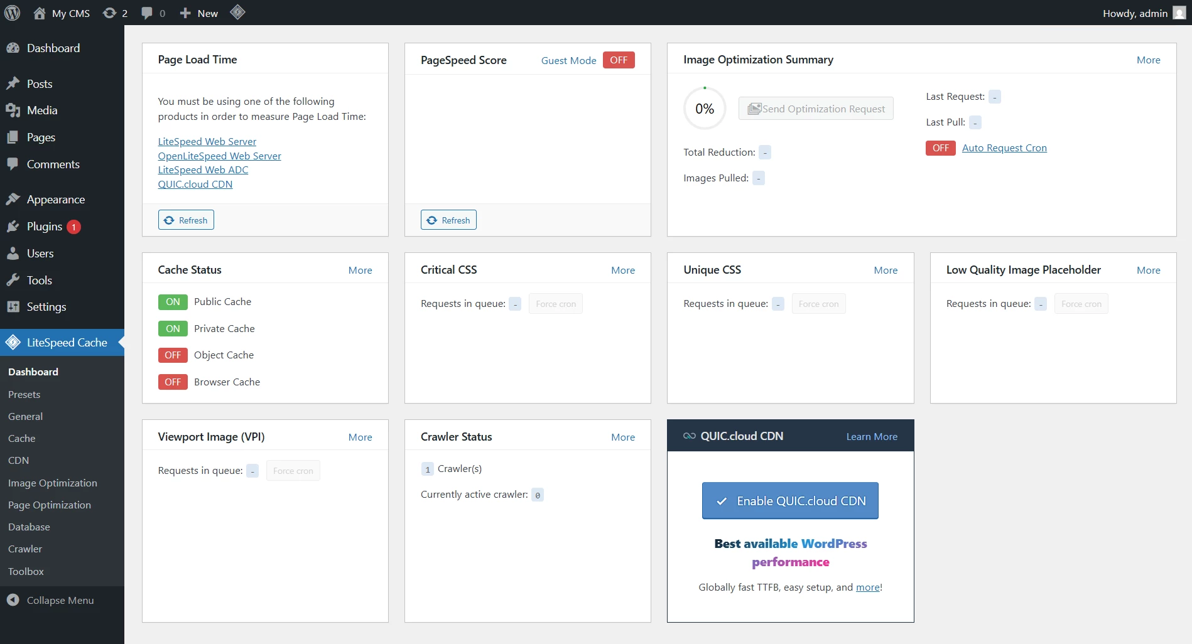Screen dimensions: 1192x644
Task: Collapse the admin sidebar menu
Action: pos(60,601)
